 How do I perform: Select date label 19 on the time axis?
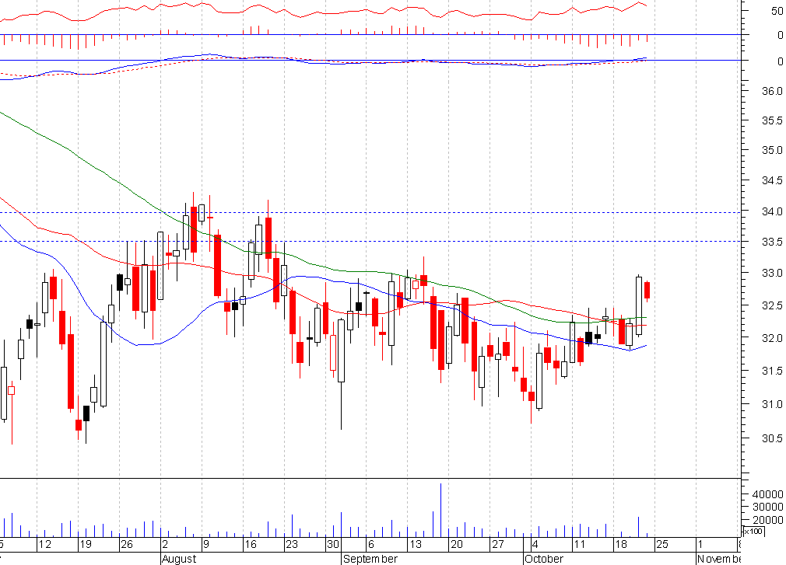pyautogui.click(x=86, y=545)
